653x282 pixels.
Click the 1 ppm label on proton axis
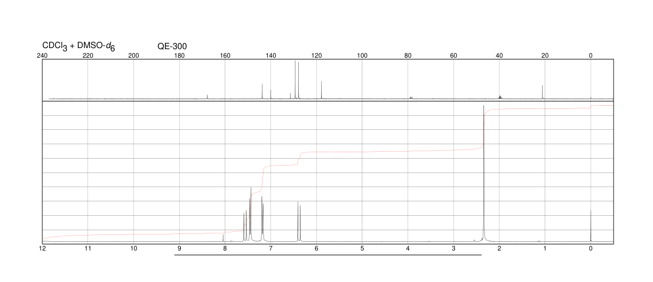click(545, 249)
